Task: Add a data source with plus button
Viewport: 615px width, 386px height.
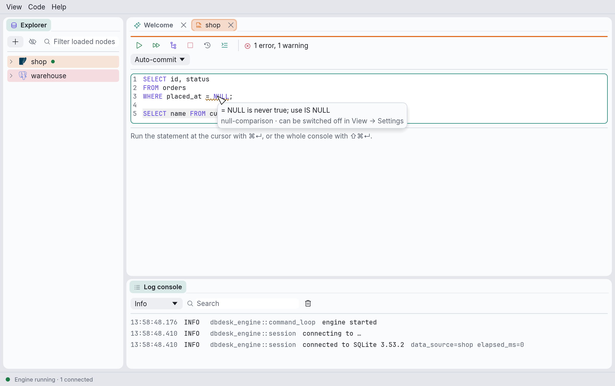Action: (15, 42)
